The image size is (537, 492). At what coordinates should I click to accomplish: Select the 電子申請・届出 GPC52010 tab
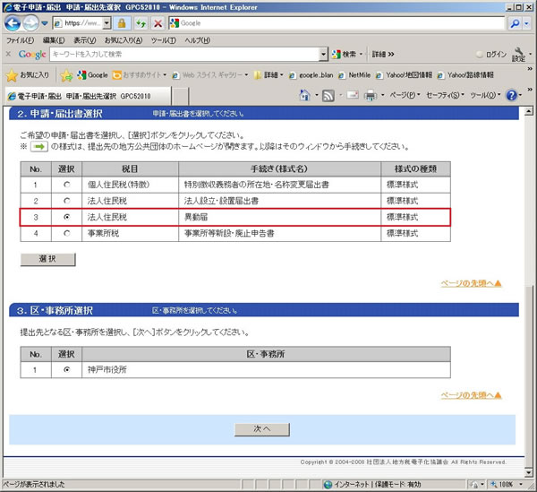88,96
